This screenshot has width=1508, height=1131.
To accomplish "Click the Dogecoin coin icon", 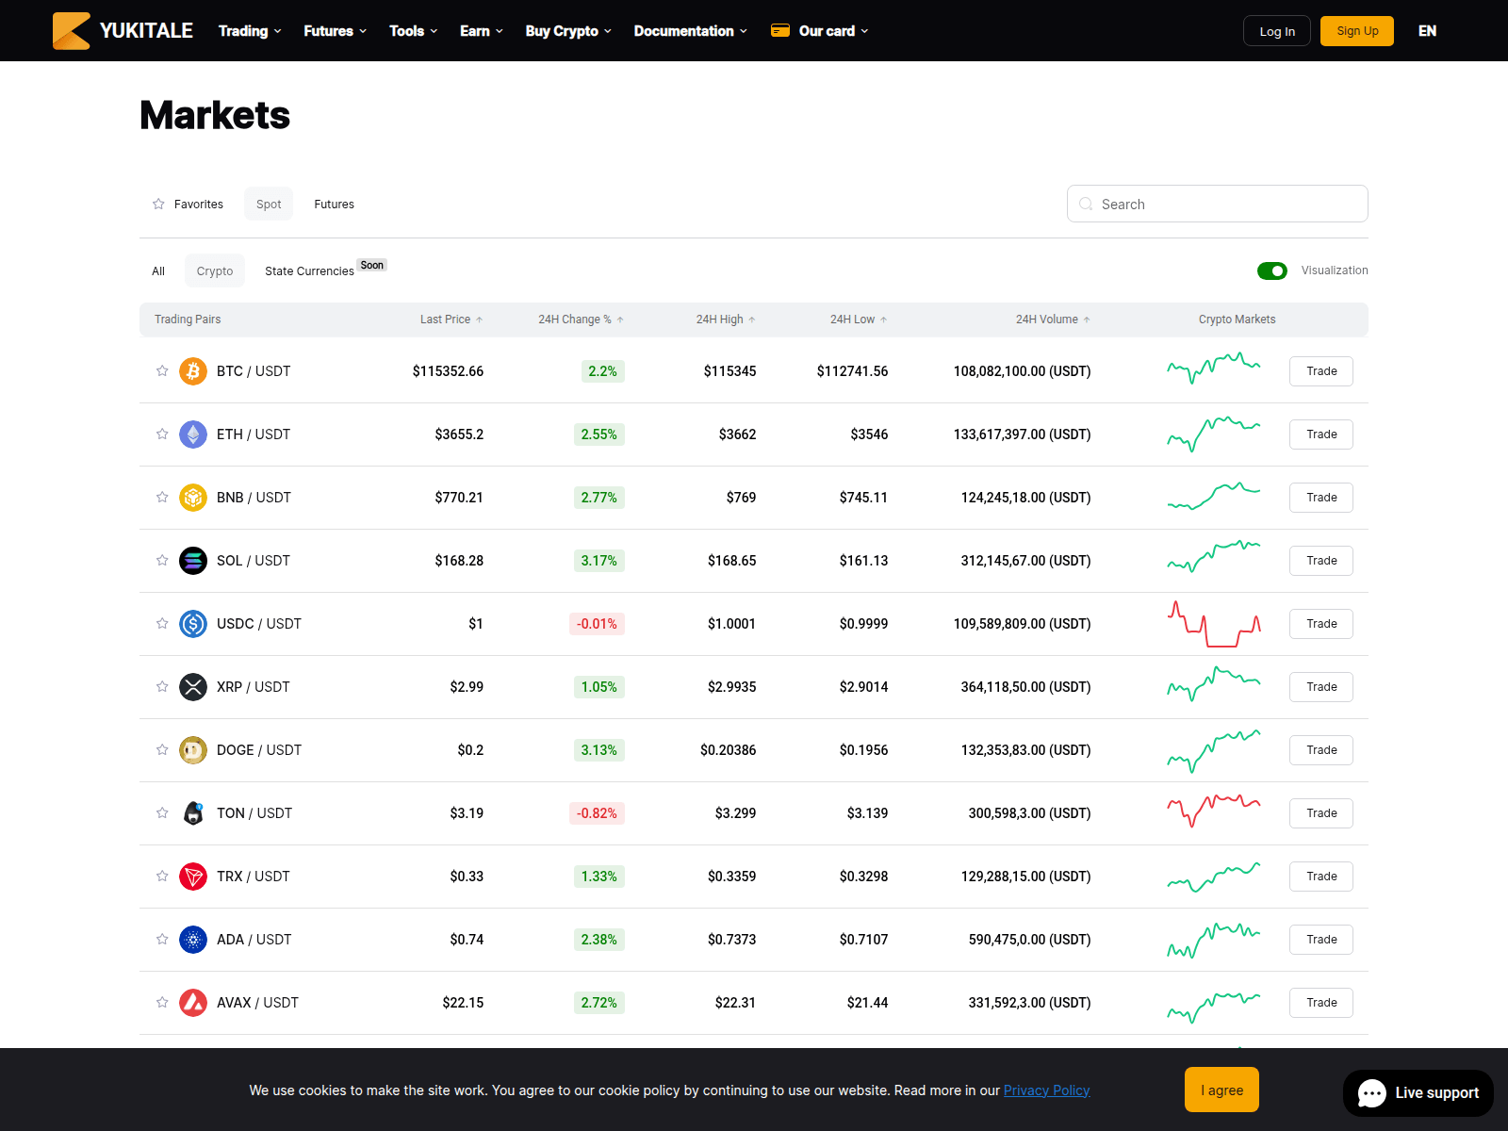I will click(x=193, y=750).
